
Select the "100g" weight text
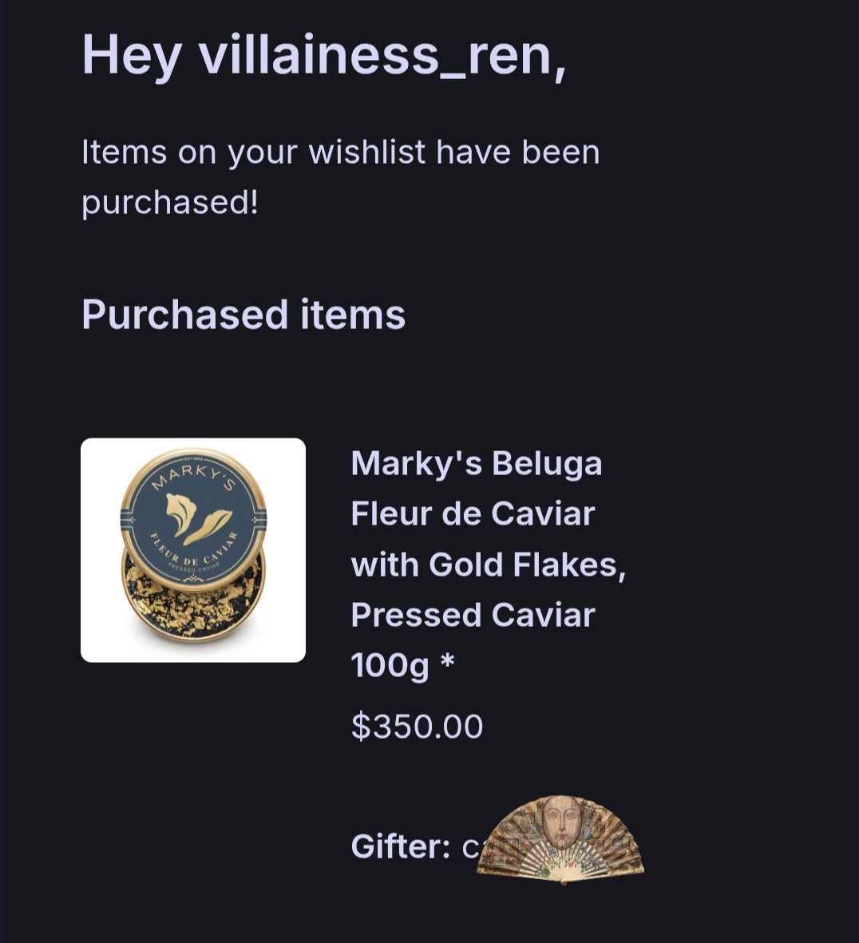point(390,665)
